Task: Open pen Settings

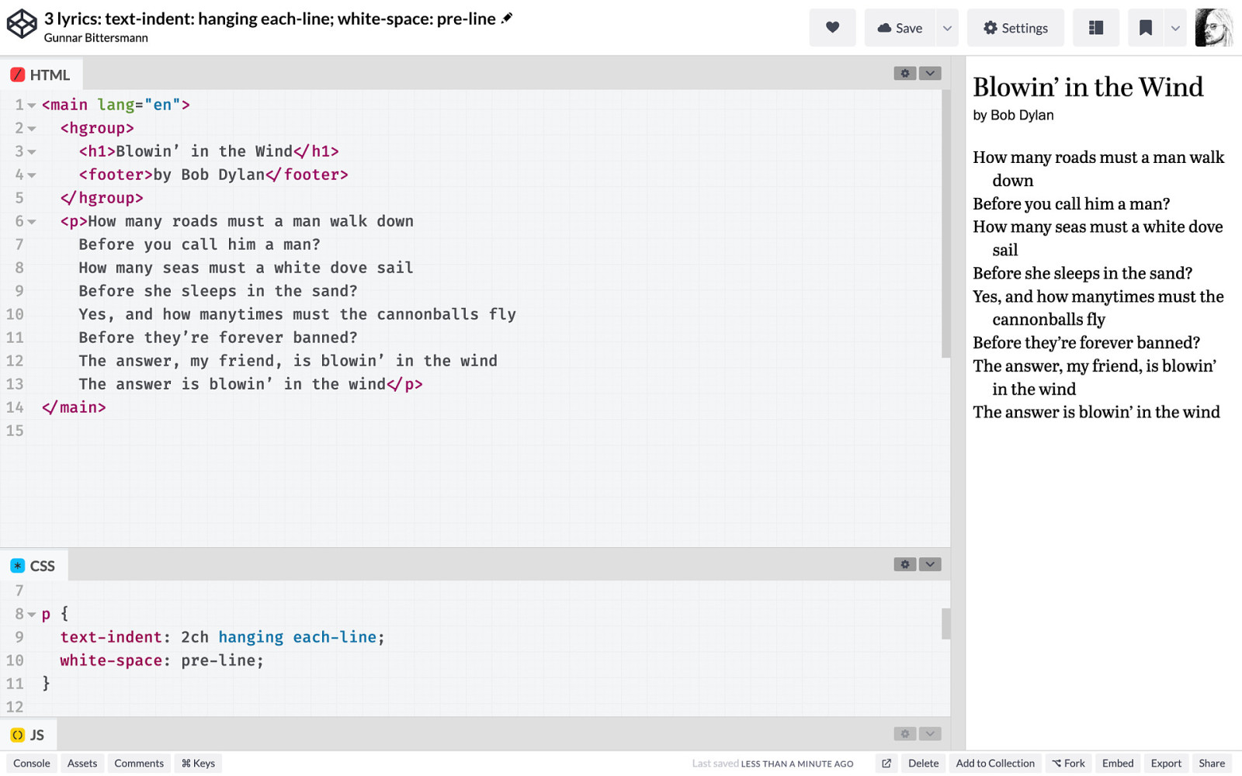Action: 1015,28
